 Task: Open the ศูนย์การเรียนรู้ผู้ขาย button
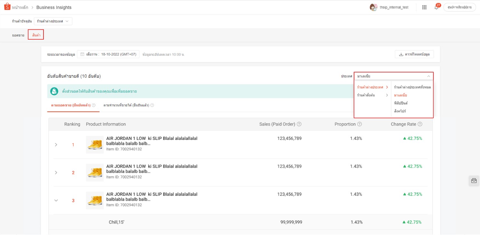click(460, 7)
